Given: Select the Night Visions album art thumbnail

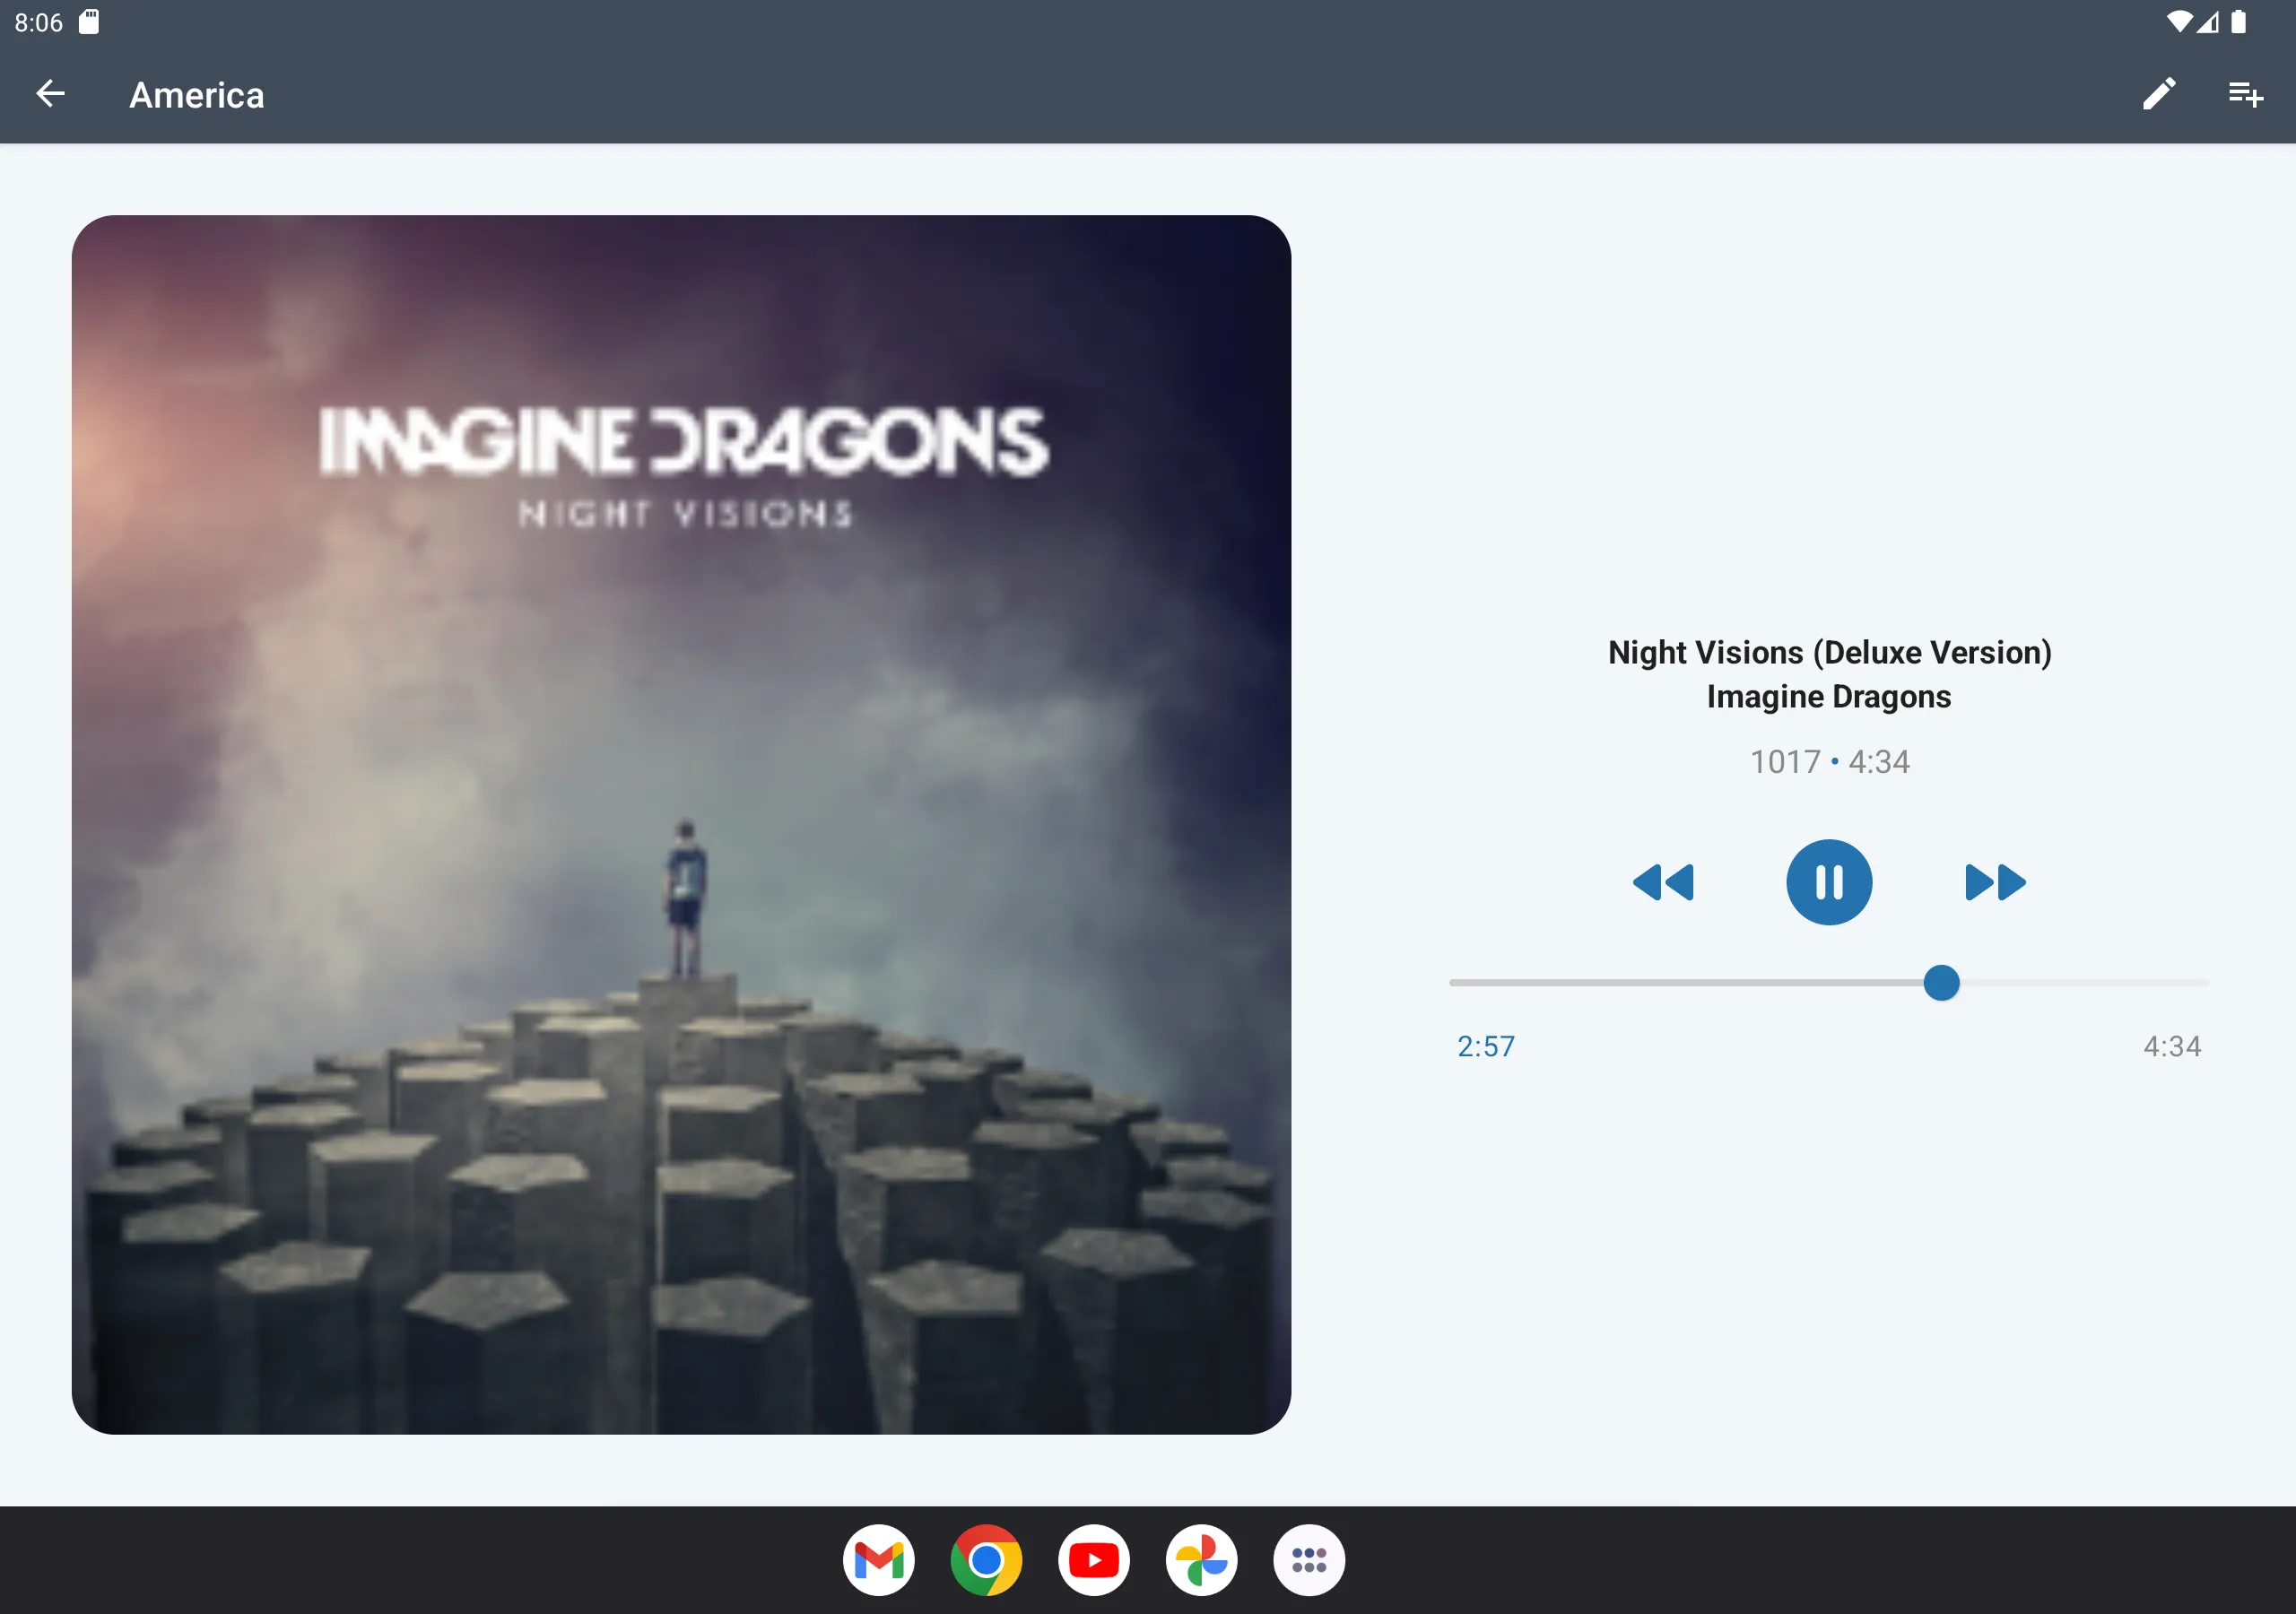Looking at the screenshot, I should pos(682,824).
